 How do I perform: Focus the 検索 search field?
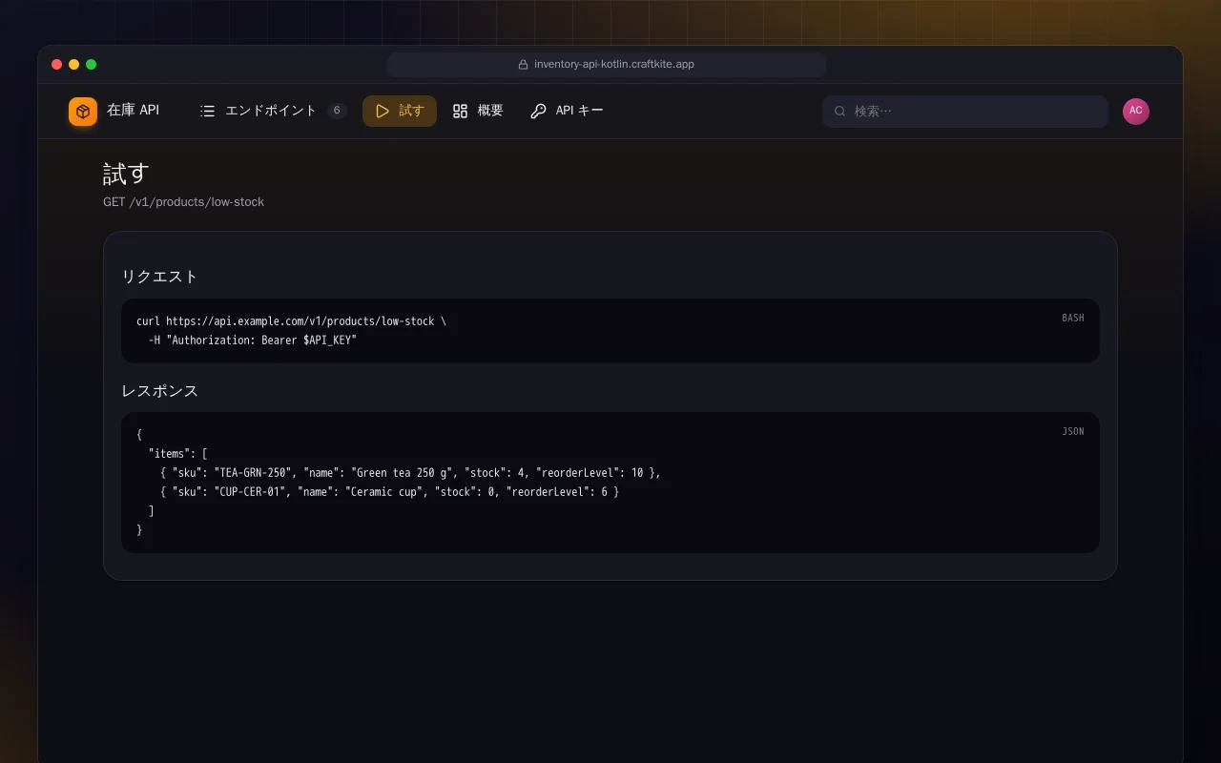965,111
